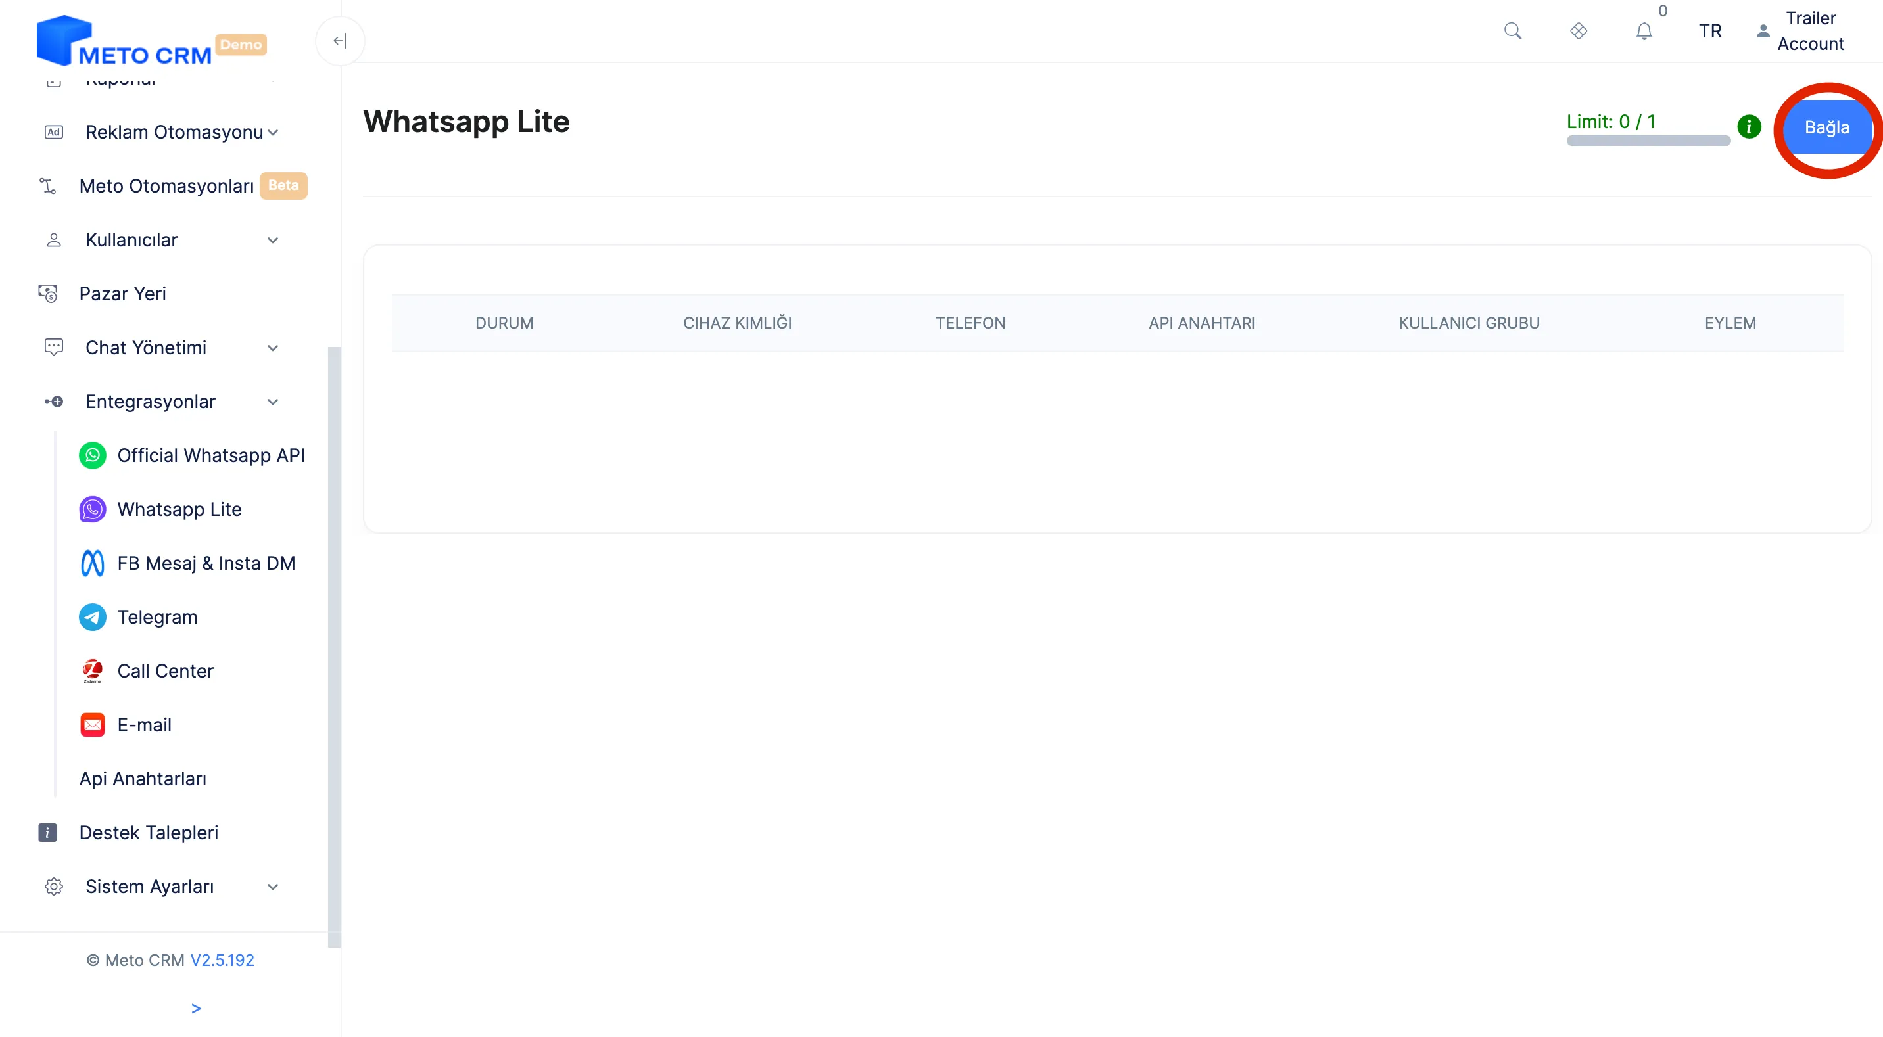Open the Trailer Account menu
1883x1037 pixels.
pos(1801,31)
